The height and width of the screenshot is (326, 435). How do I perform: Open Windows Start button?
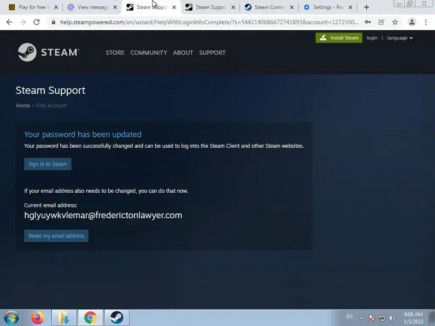pyautogui.click(x=11, y=318)
